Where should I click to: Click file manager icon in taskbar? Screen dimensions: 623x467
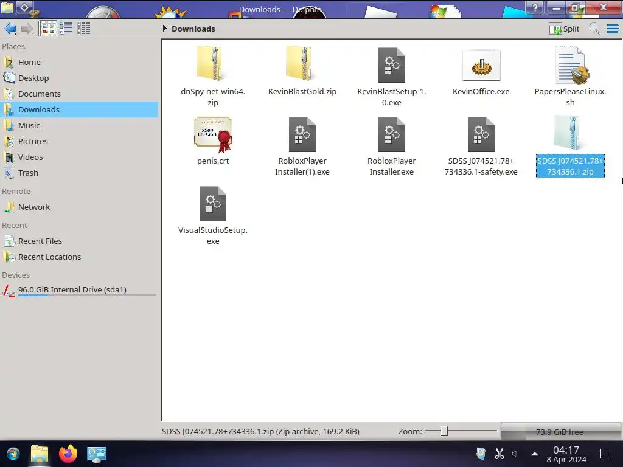pyautogui.click(x=40, y=454)
